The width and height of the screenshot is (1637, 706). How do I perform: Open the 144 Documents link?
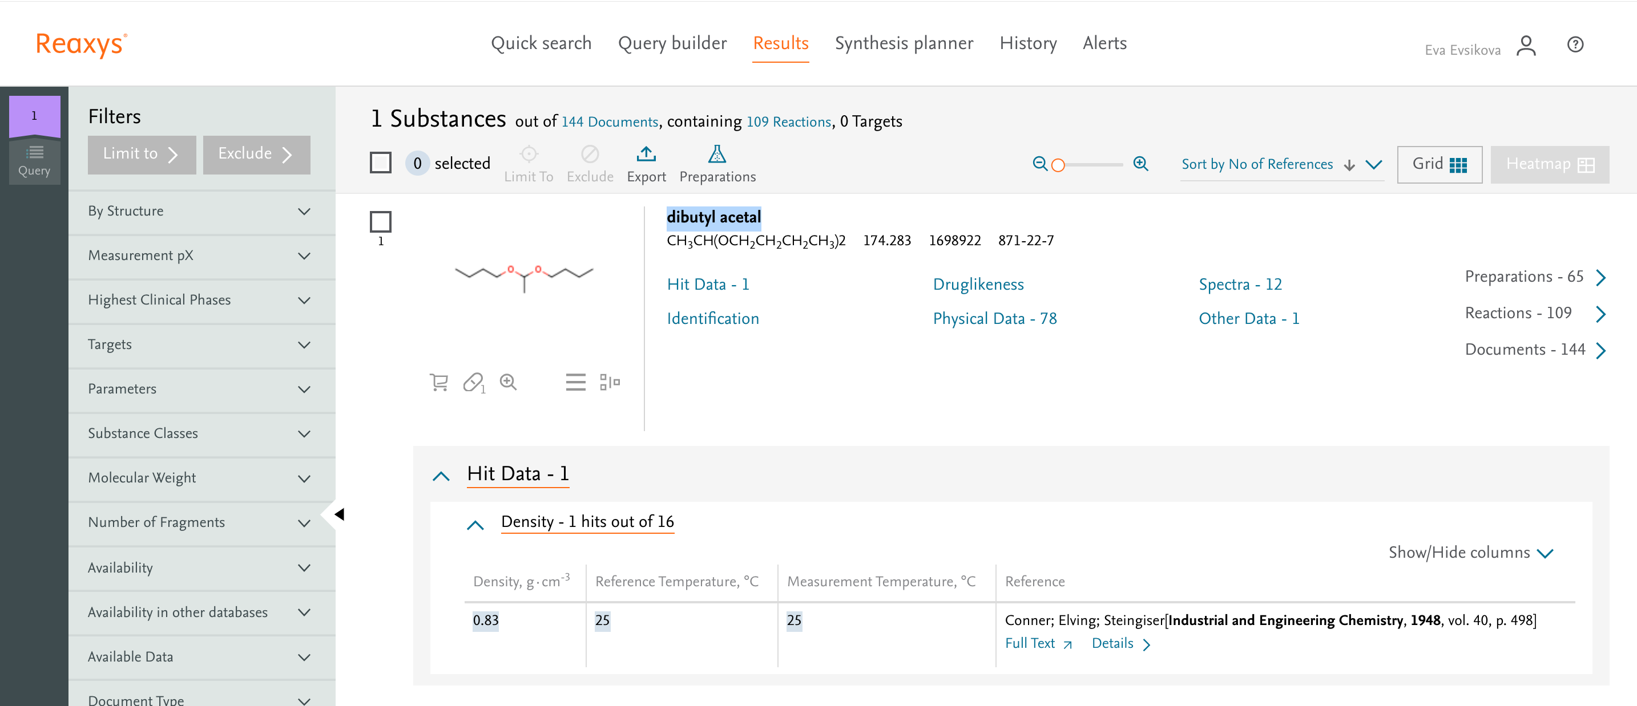pyautogui.click(x=610, y=122)
